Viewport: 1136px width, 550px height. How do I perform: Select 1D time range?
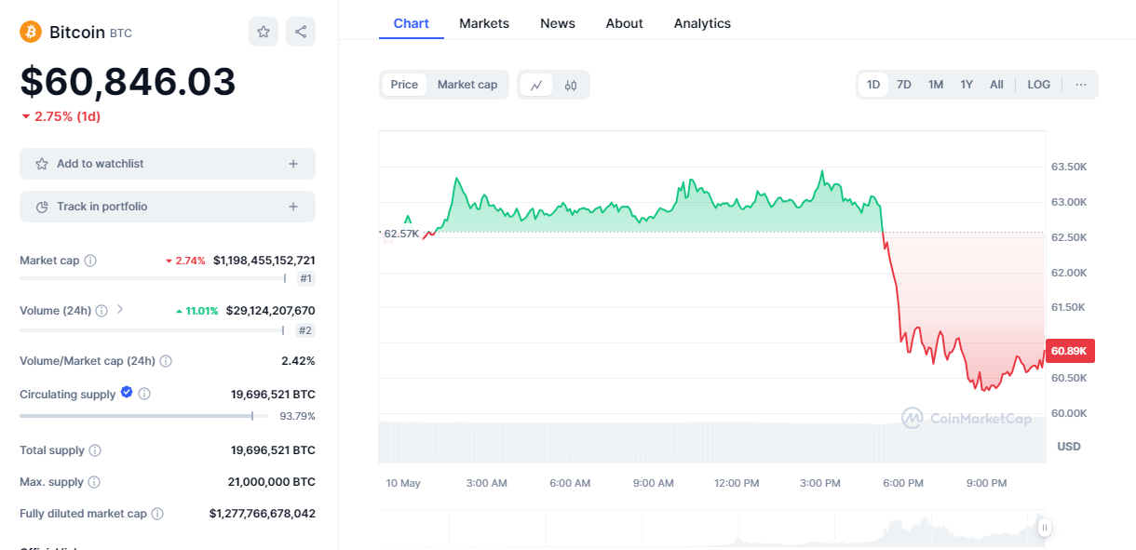tap(873, 85)
